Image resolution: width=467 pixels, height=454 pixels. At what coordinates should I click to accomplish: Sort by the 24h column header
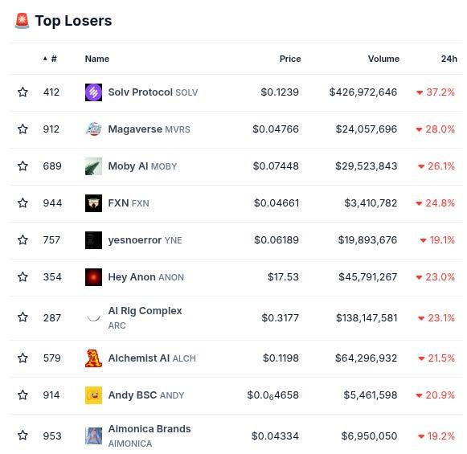click(449, 59)
